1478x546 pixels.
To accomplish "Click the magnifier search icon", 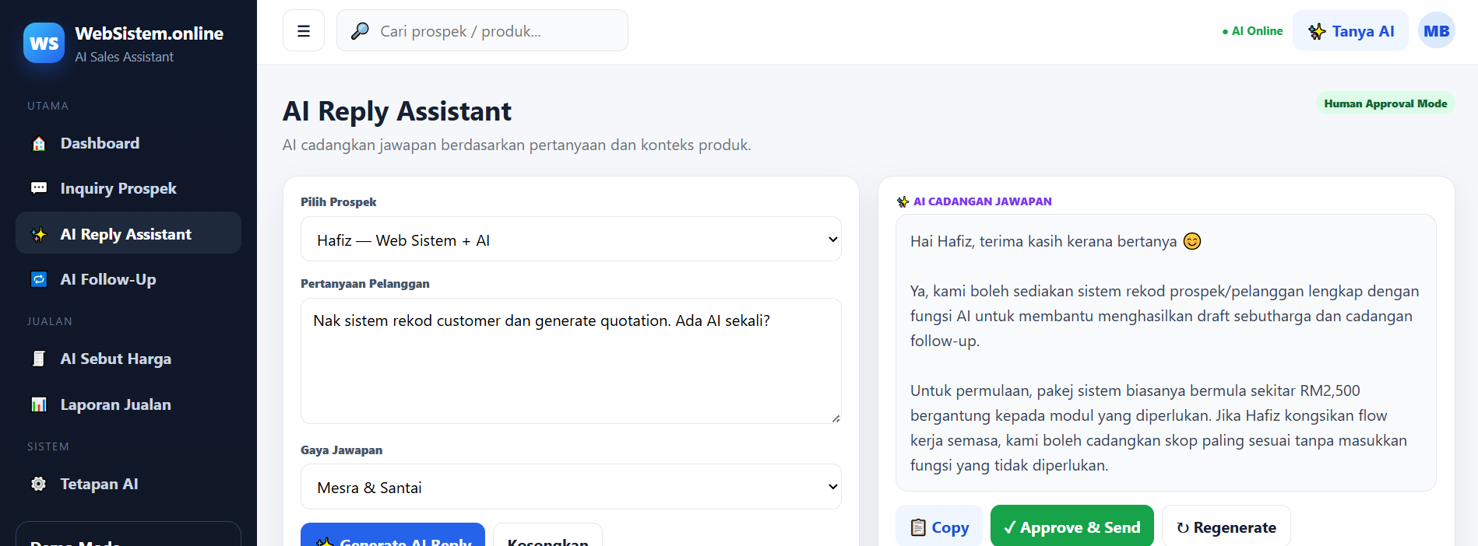I will [x=360, y=31].
